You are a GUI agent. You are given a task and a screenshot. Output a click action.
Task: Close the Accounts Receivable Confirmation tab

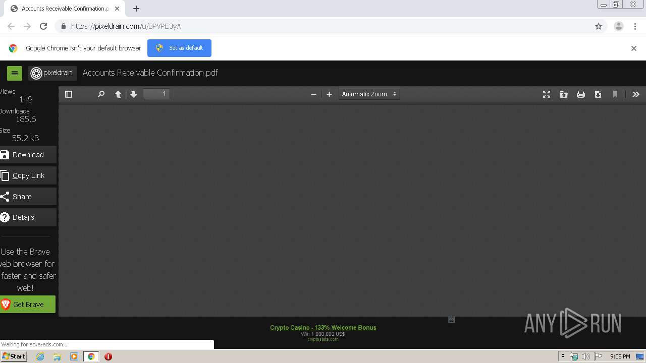point(117,9)
